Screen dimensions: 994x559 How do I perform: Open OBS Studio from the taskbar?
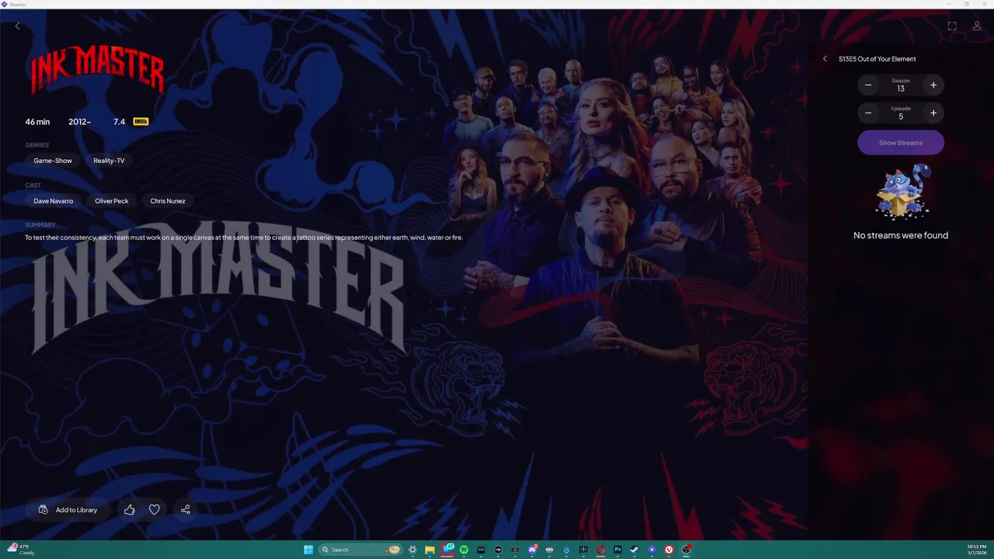(x=686, y=550)
